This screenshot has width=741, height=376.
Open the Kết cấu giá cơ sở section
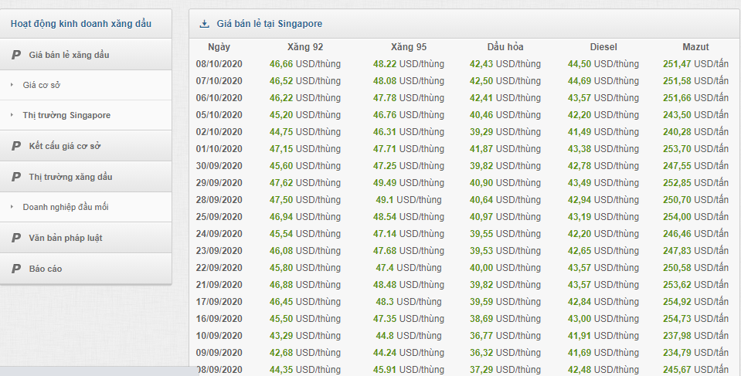[65, 146]
